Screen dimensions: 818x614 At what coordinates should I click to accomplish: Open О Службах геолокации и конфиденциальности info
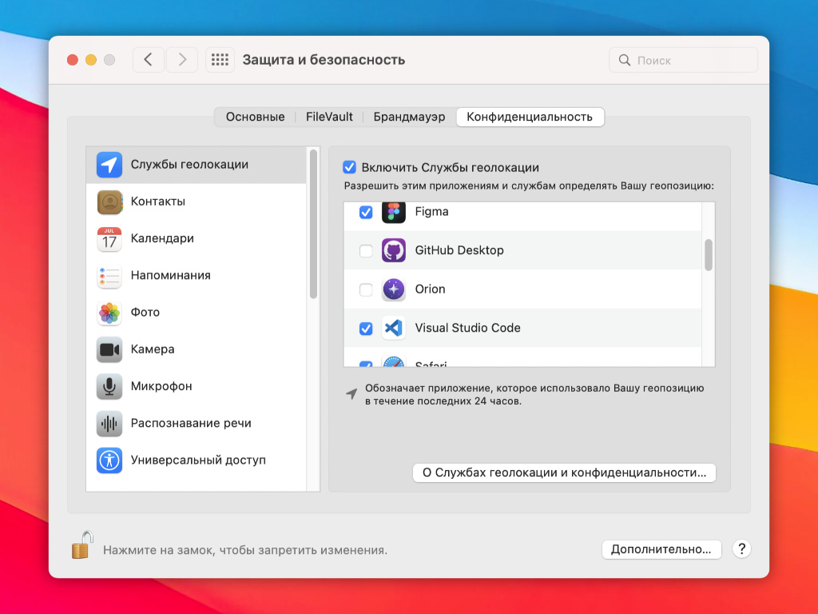coord(564,472)
